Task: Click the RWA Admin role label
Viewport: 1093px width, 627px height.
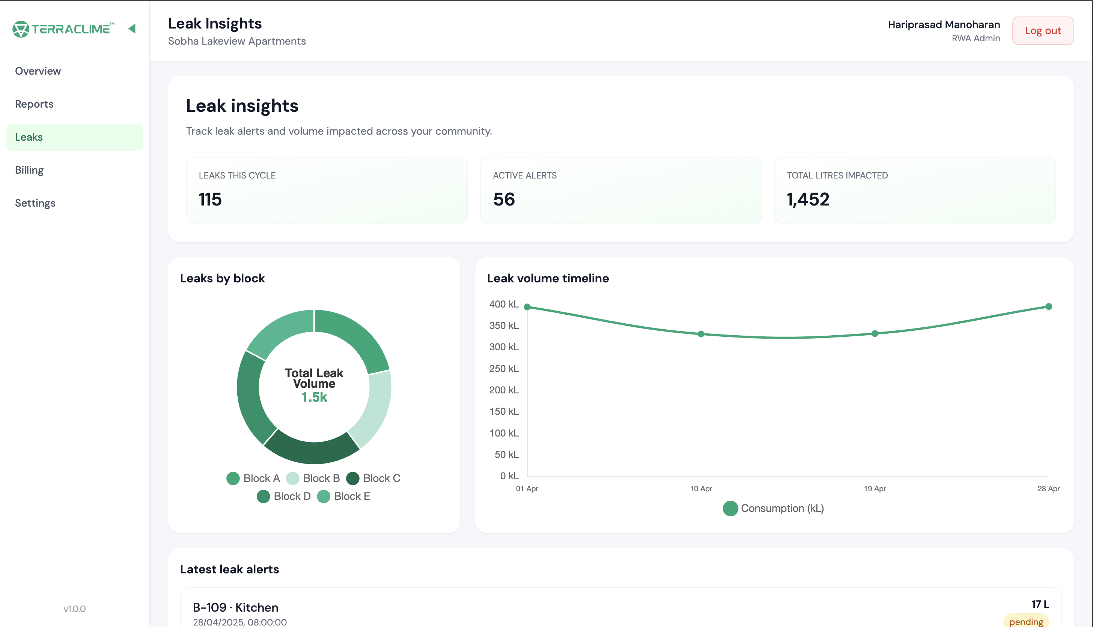Action: [x=976, y=38]
